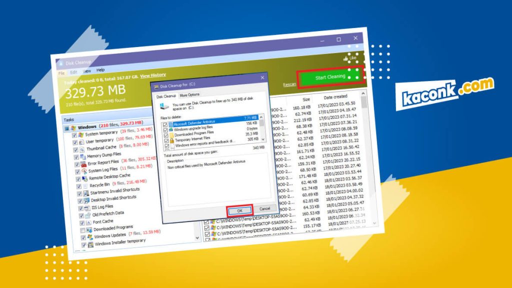
Task: Sort file list by Size column
Action: 306,99
